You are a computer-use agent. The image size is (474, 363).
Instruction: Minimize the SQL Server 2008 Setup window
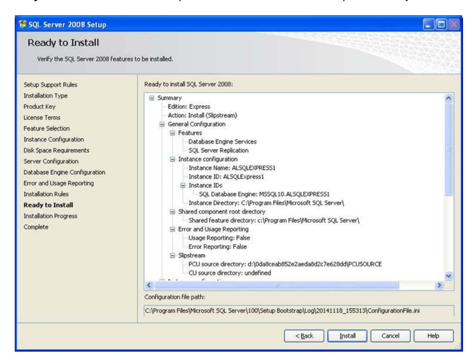pos(428,24)
